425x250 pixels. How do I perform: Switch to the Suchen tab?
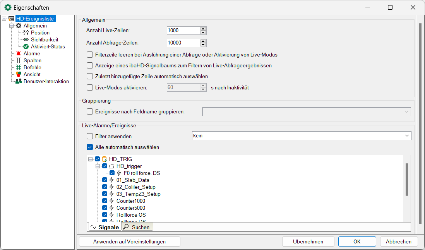[x=137, y=227]
